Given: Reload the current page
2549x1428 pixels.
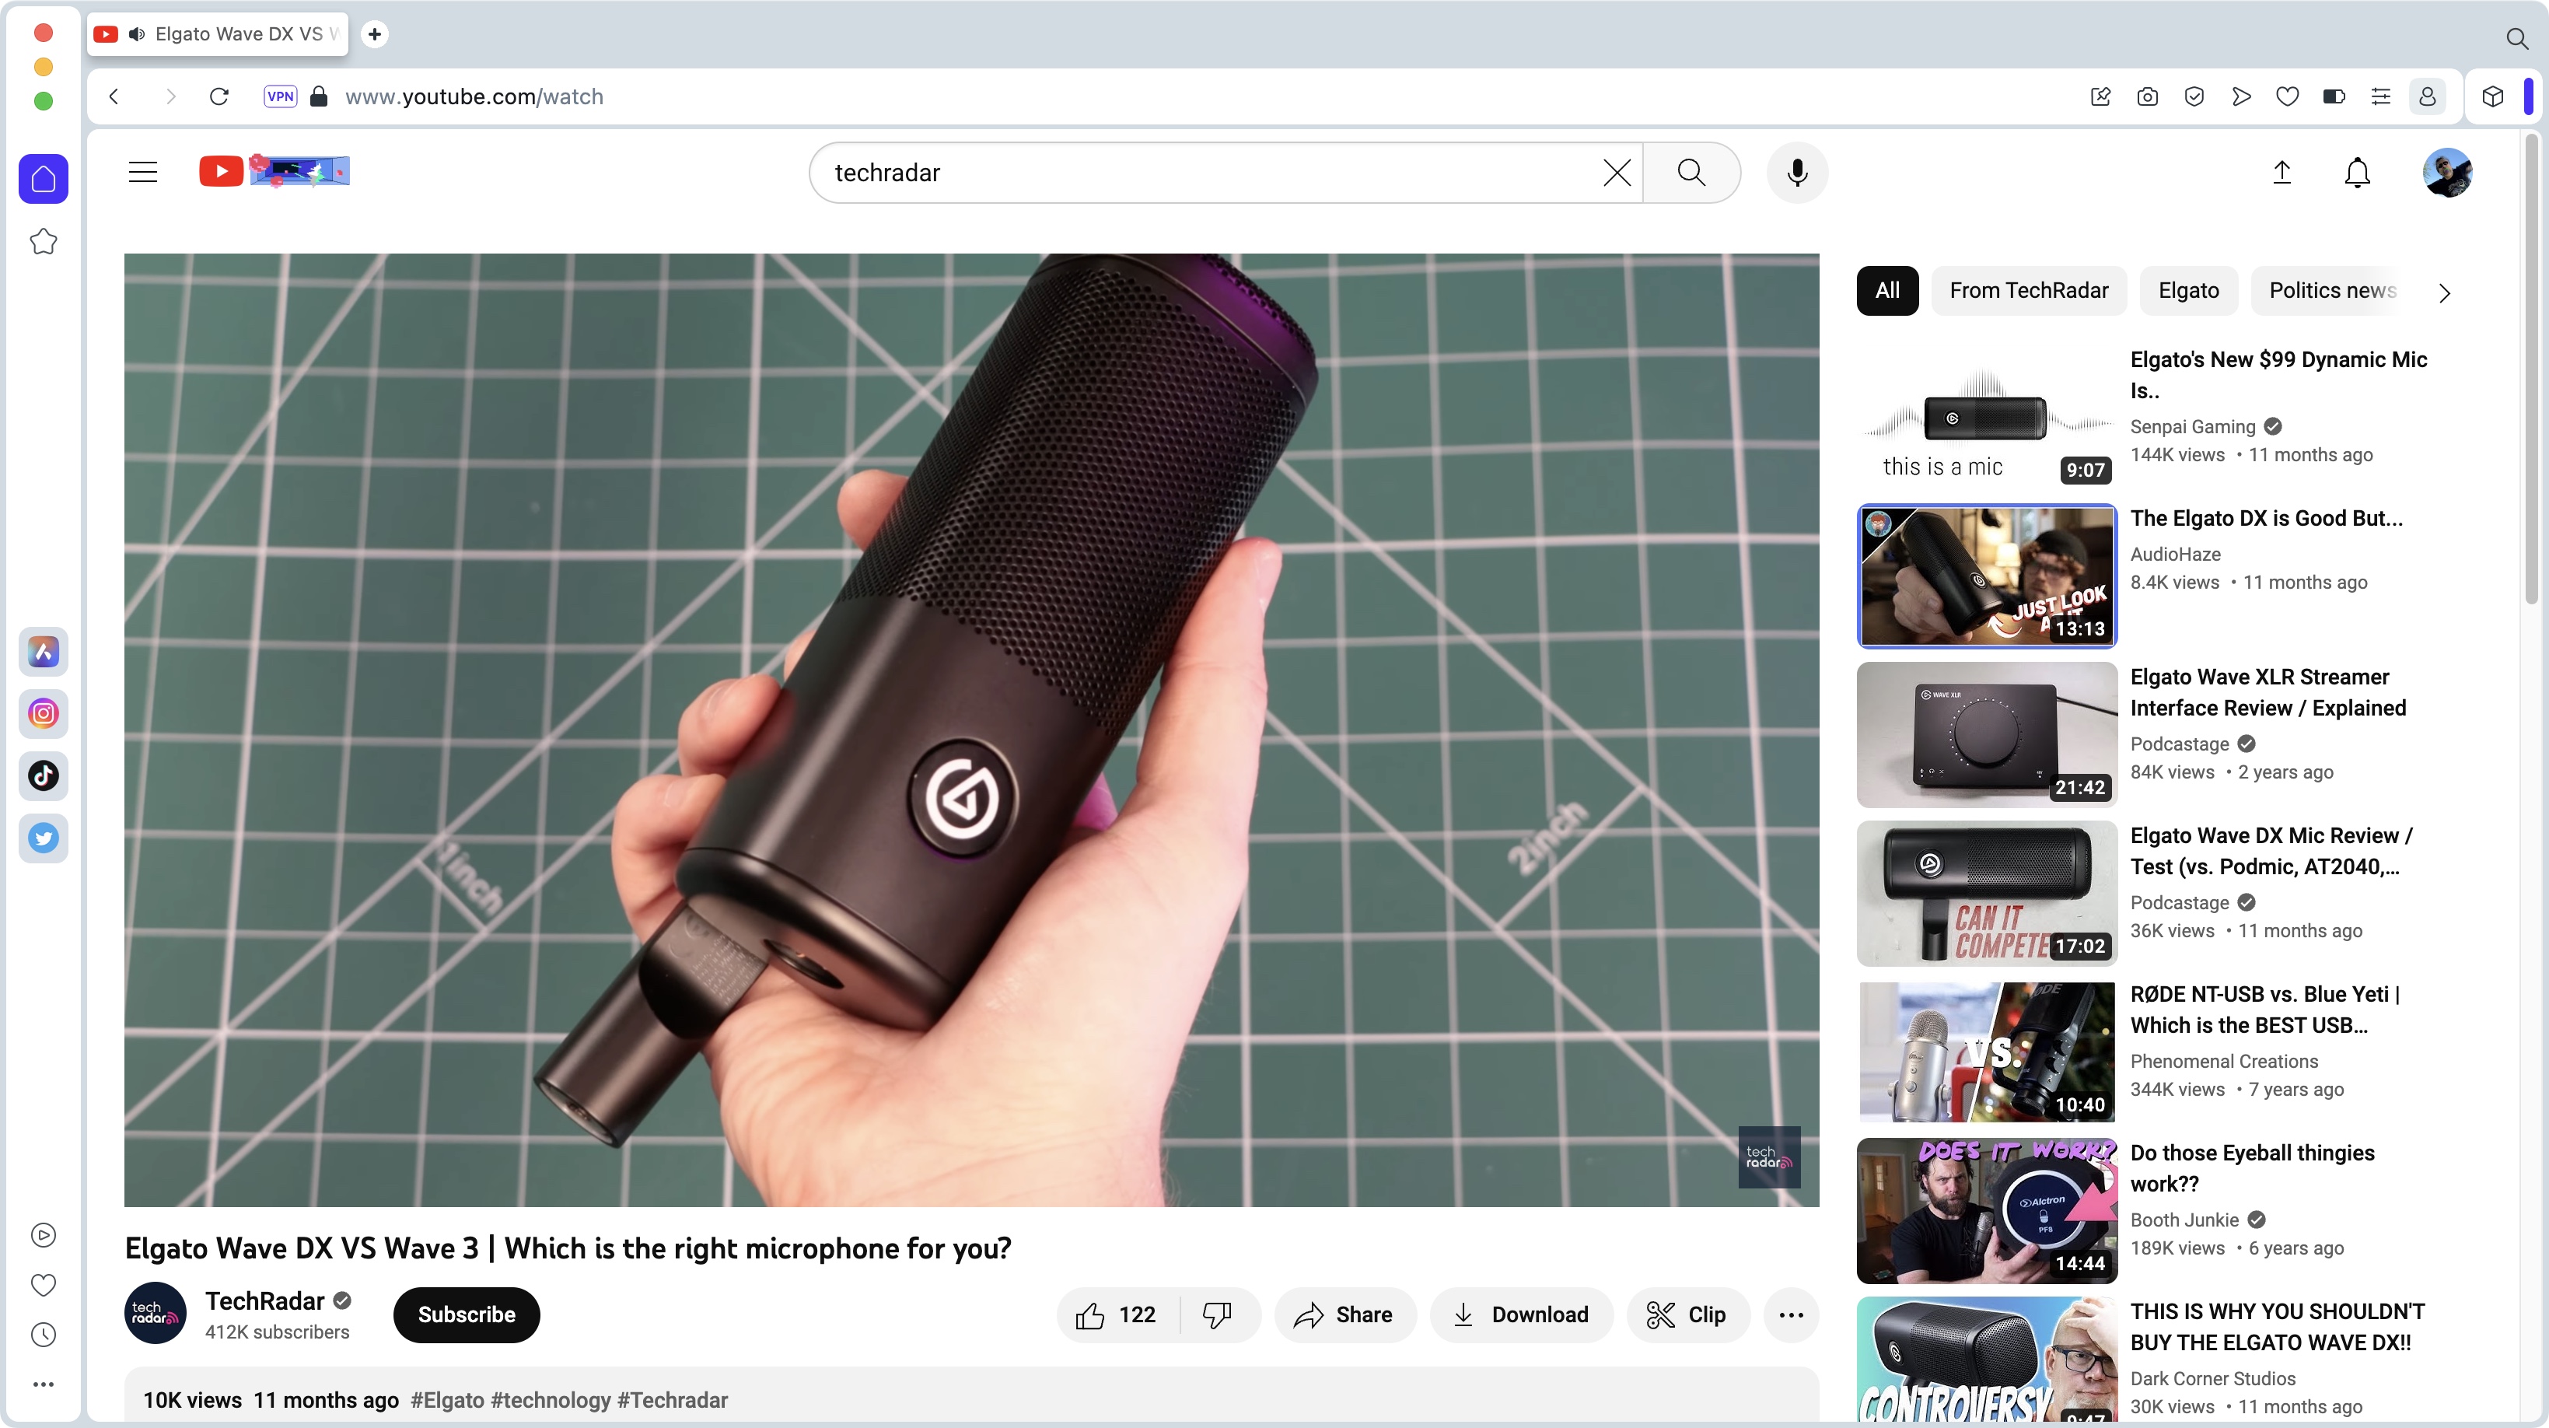Looking at the screenshot, I should pos(219,96).
